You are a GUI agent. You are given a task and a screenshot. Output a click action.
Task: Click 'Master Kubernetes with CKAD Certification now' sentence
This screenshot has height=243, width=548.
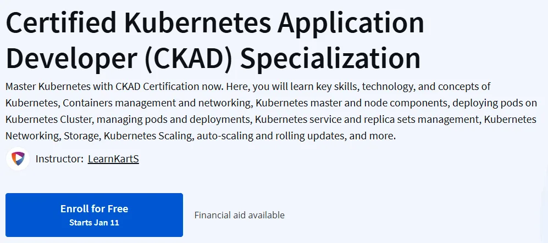[114, 87]
